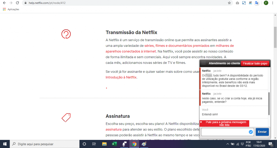Screen dimensions: 277x148
Task: Open the Aplicações bookmarks shortcut
Action: coord(11,9)
